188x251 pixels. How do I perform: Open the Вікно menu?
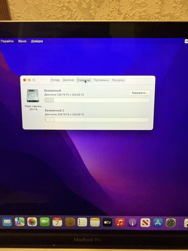pyautogui.click(x=22, y=41)
